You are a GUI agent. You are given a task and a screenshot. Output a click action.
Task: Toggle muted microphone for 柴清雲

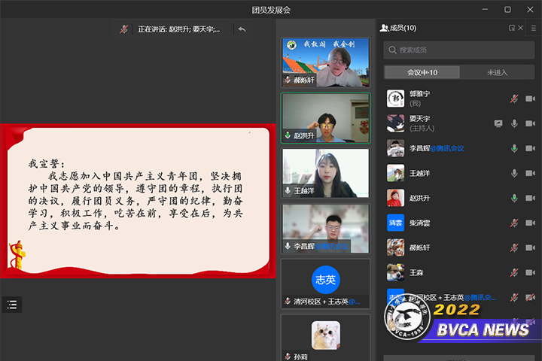tap(514, 223)
